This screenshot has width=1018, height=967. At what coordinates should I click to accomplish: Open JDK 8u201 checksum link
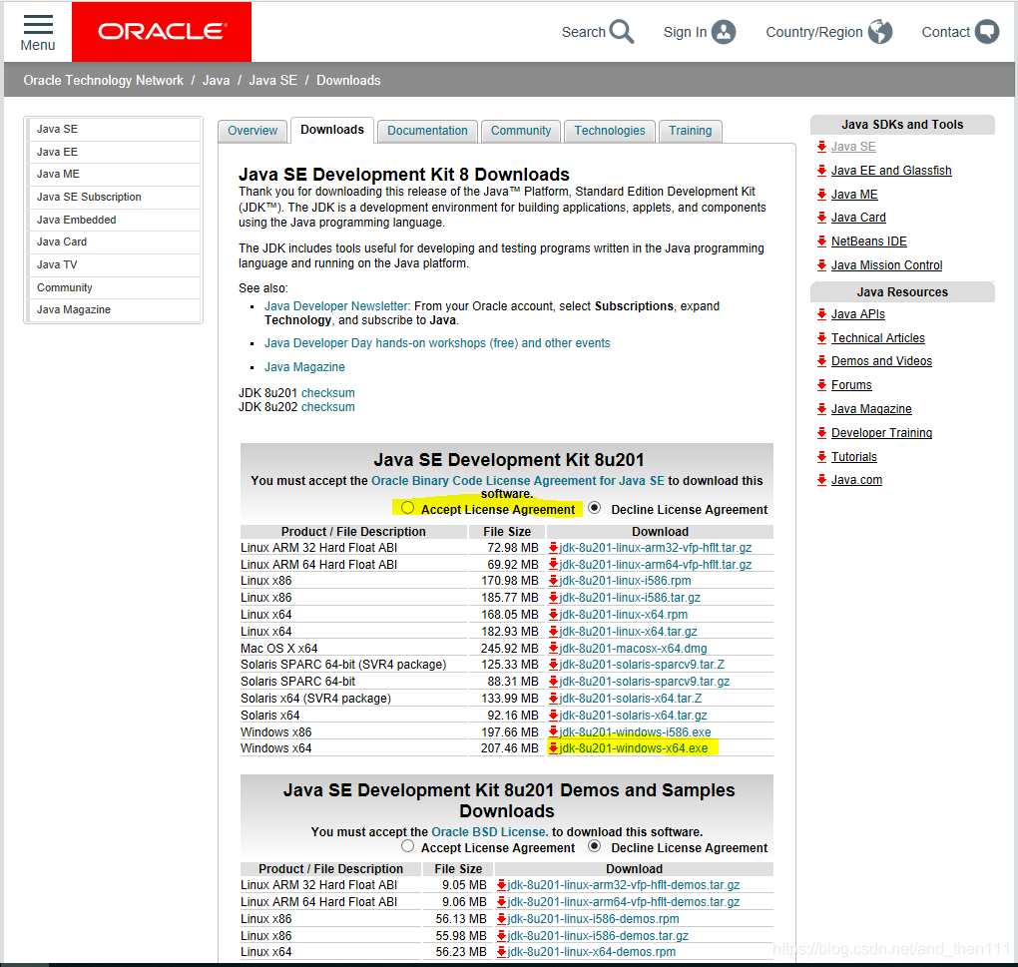[328, 392]
